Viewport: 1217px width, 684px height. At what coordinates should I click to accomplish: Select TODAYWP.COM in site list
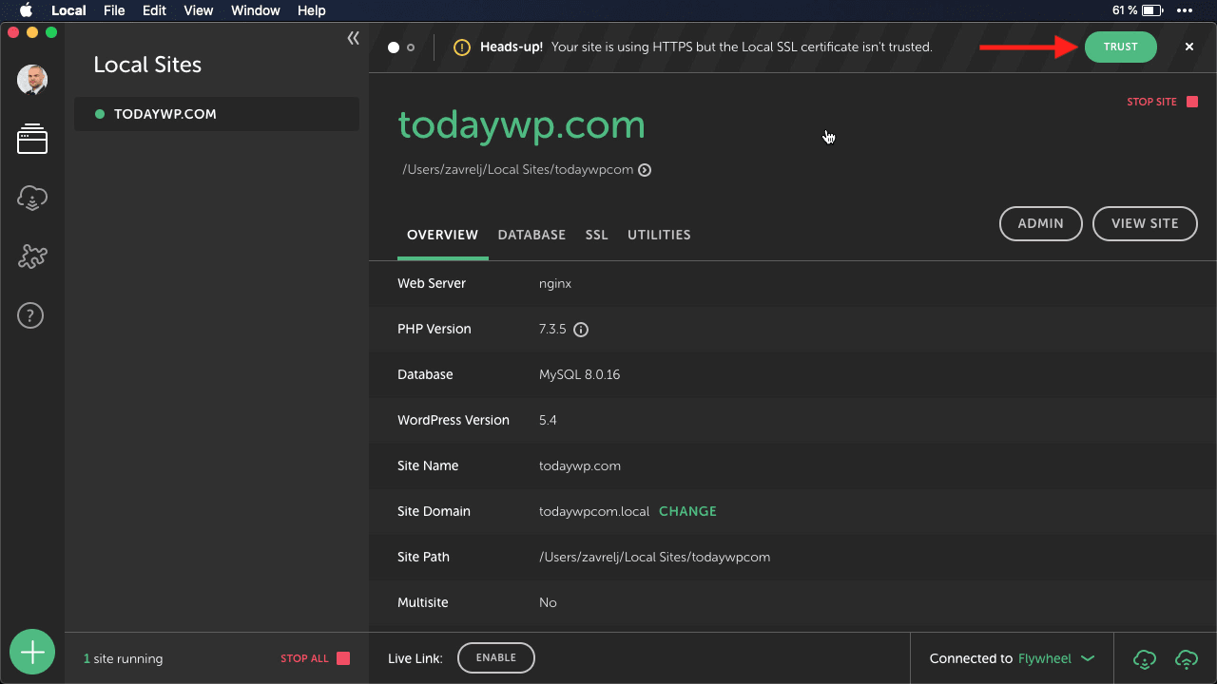point(217,114)
